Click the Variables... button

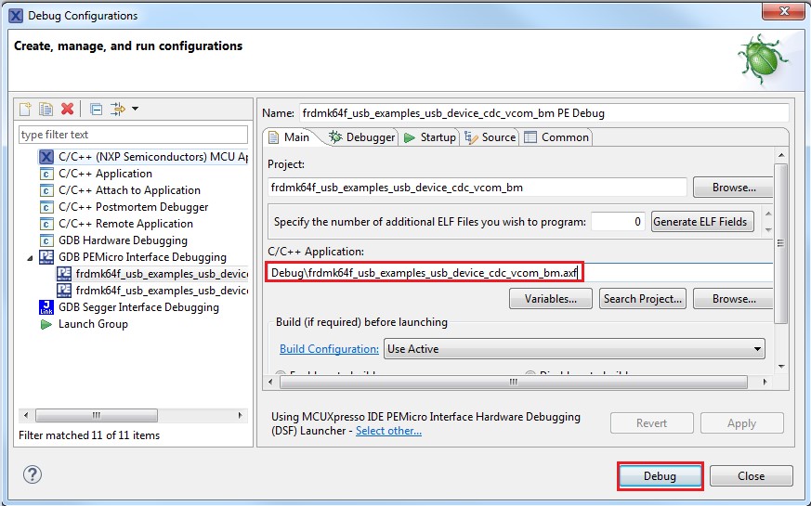point(550,299)
